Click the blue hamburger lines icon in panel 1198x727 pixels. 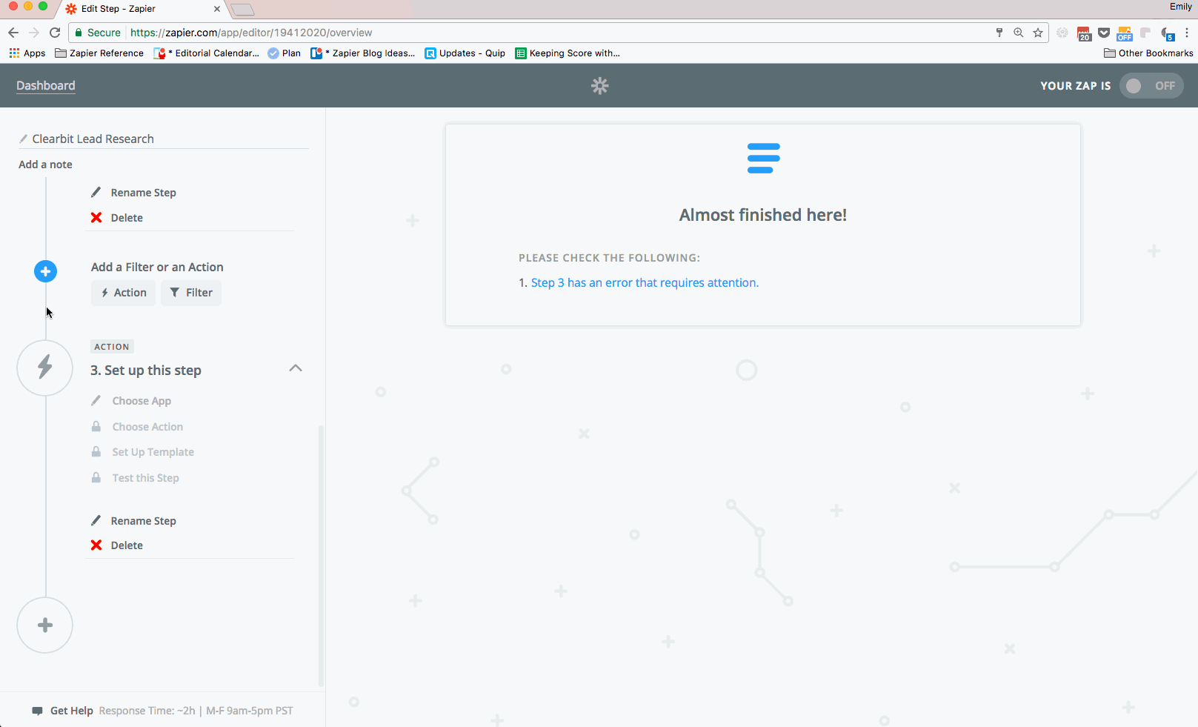pyautogui.click(x=763, y=158)
